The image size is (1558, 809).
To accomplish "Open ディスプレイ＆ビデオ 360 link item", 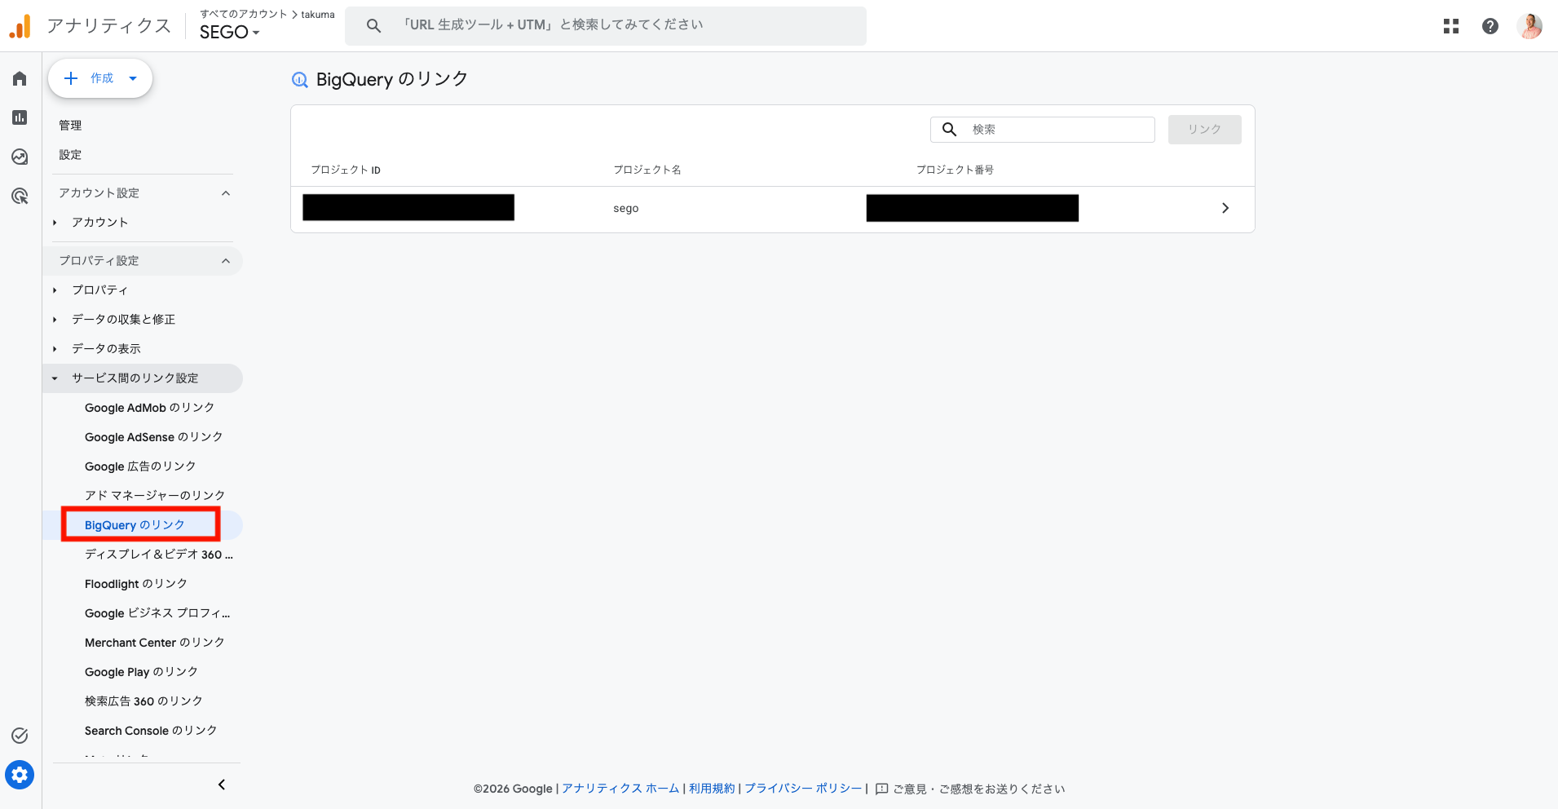I will 159,555.
